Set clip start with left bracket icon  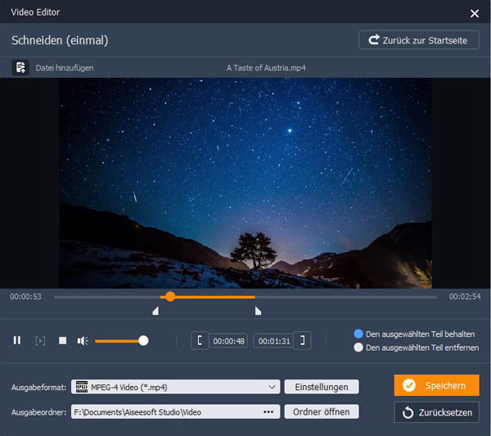(x=200, y=340)
